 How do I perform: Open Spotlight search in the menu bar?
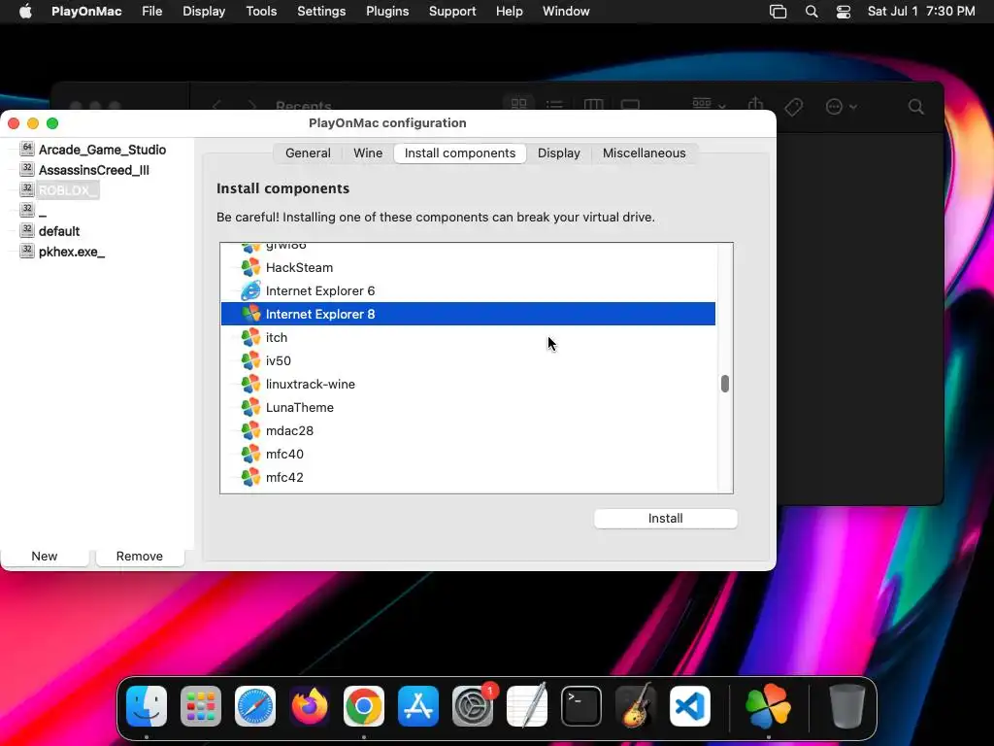click(812, 12)
